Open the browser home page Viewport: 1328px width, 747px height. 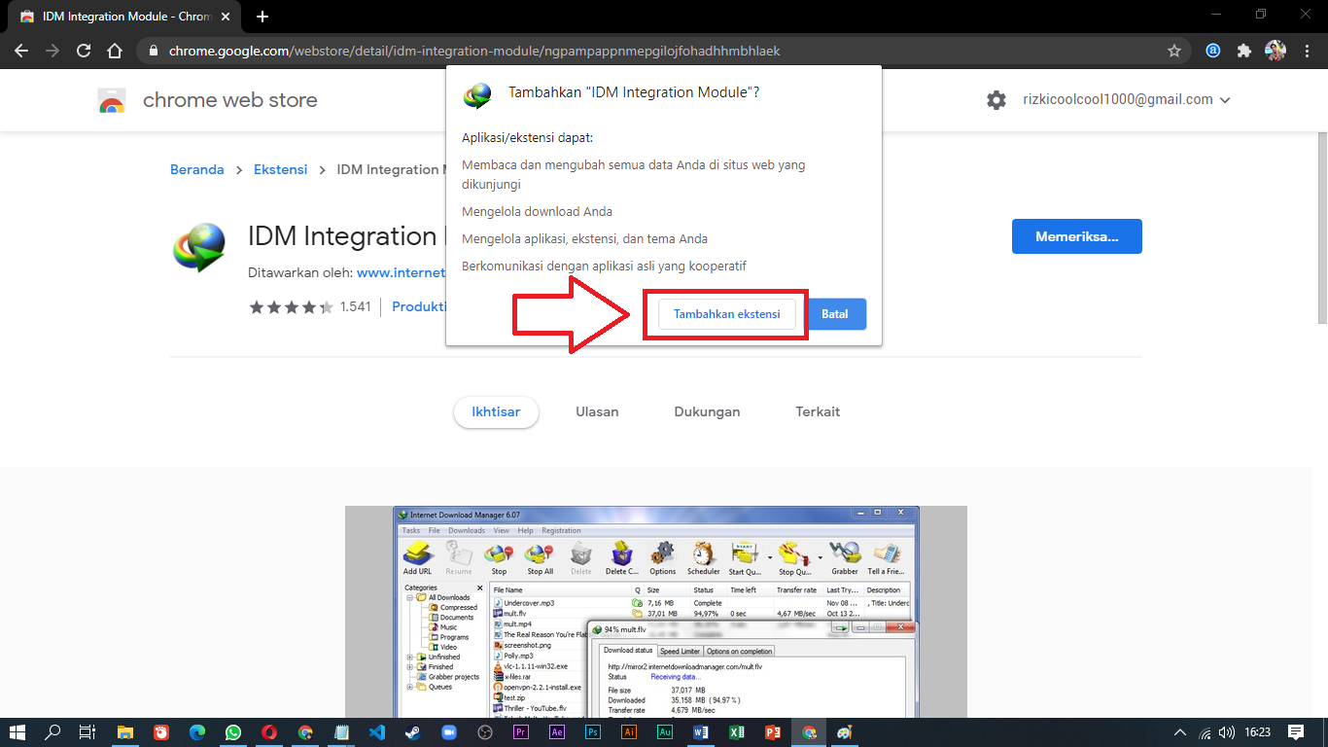tap(115, 51)
